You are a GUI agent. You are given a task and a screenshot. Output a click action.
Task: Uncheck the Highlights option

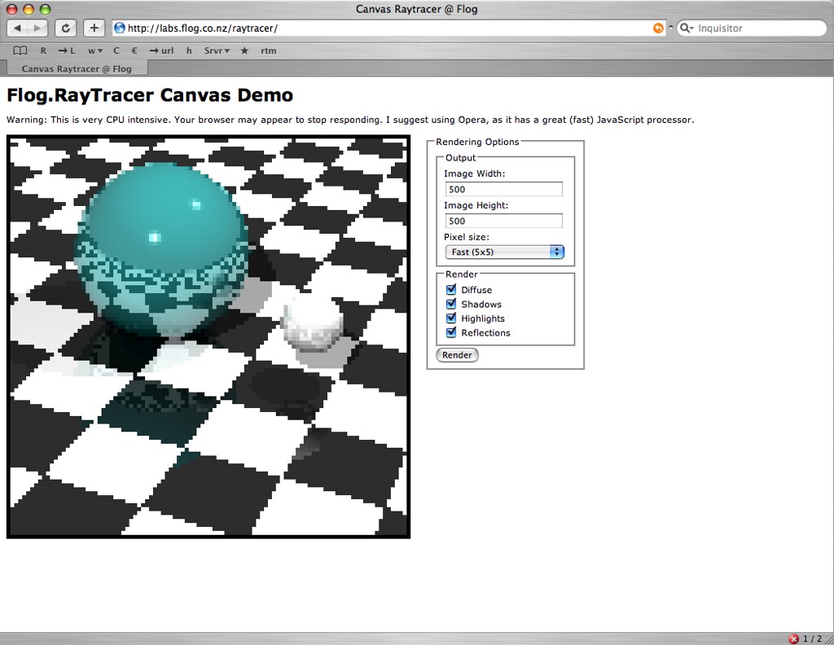[x=451, y=318]
